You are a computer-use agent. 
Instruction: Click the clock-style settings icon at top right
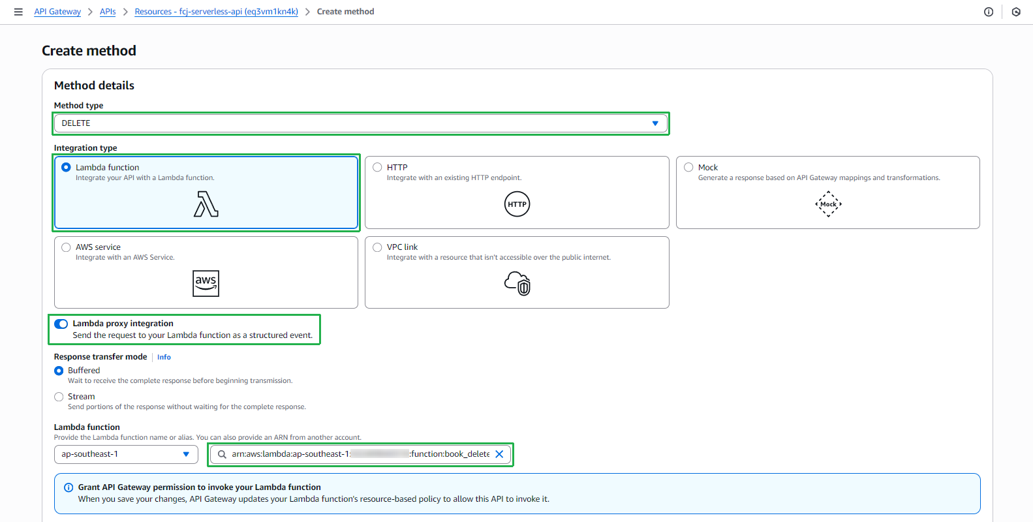[x=1016, y=12]
